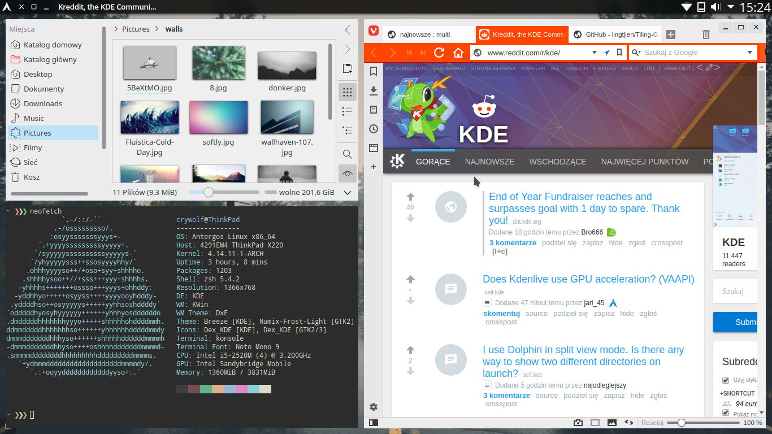Upvote the End of Year Fundraiser post

(410, 197)
